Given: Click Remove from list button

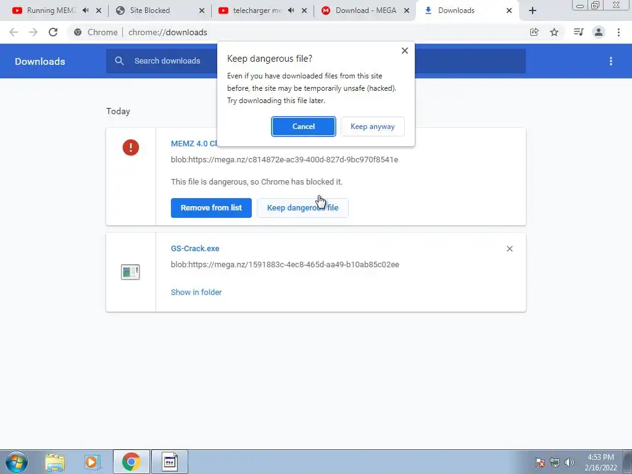Looking at the screenshot, I should click(211, 208).
